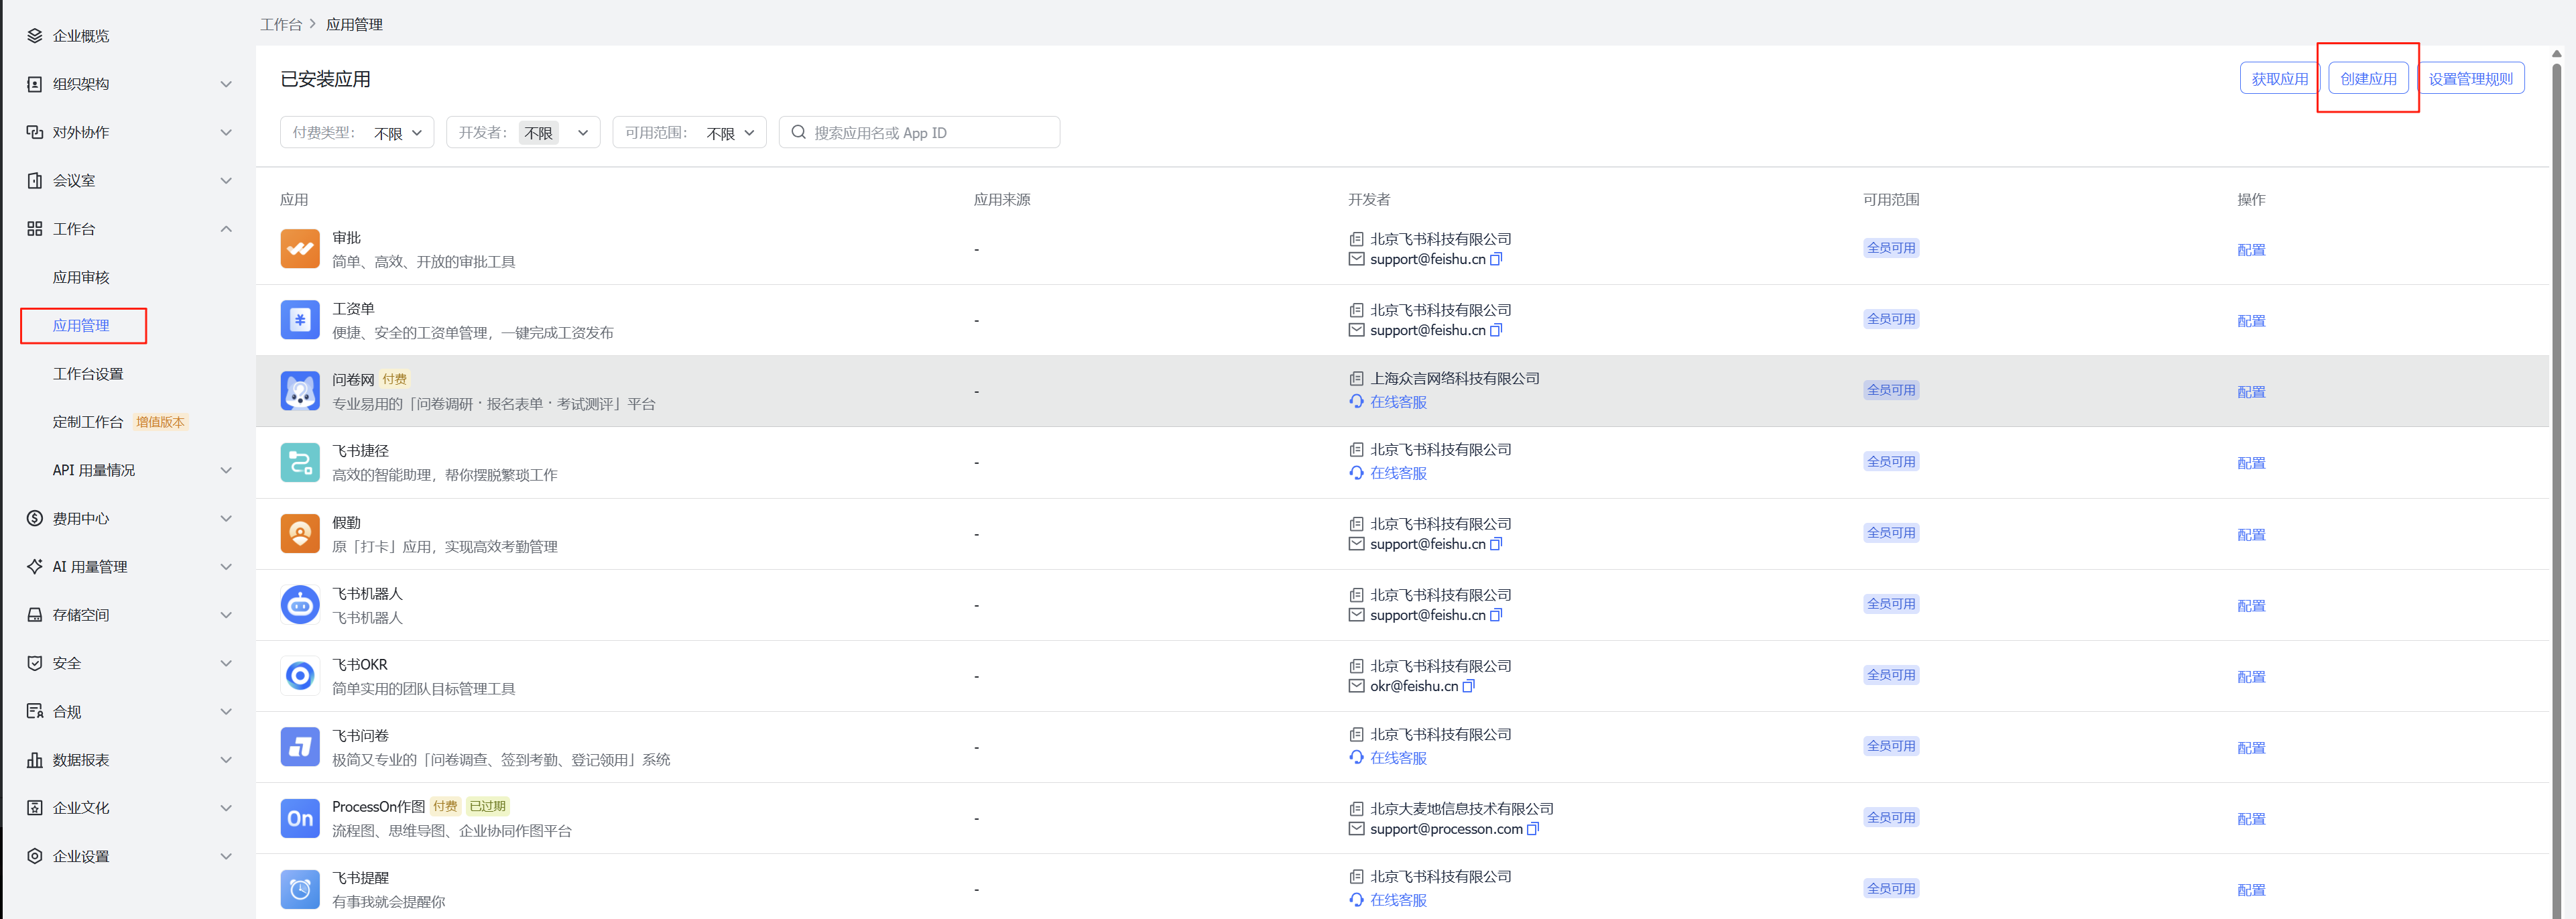Click 配置 for 审批 app

tap(2251, 250)
